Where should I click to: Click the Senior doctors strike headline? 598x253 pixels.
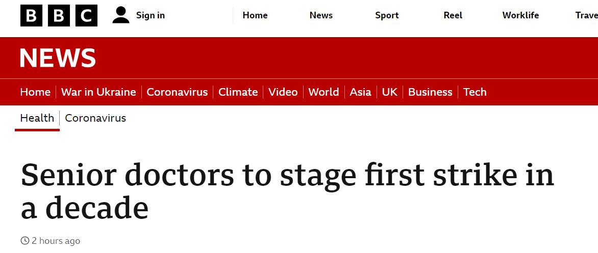287,191
